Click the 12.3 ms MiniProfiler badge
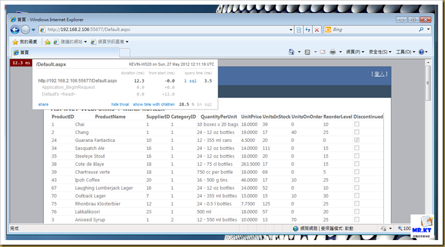The image size is (445, 247). pyautogui.click(x=21, y=62)
